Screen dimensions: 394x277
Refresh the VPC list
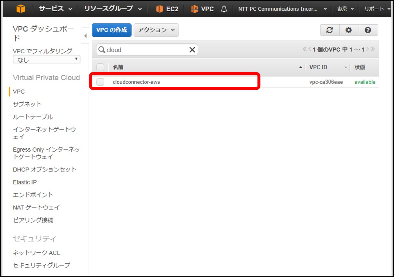(x=330, y=30)
